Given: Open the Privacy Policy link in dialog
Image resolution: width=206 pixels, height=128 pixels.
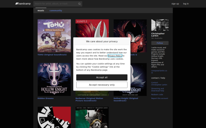Looking at the screenshot, I should point(115,56).
